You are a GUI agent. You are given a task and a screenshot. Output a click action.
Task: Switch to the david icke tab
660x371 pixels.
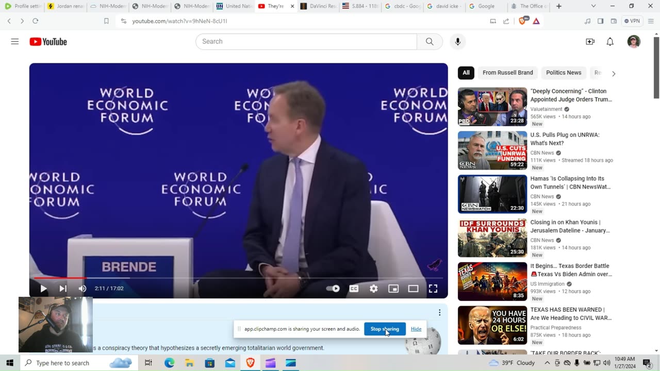[x=445, y=6]
